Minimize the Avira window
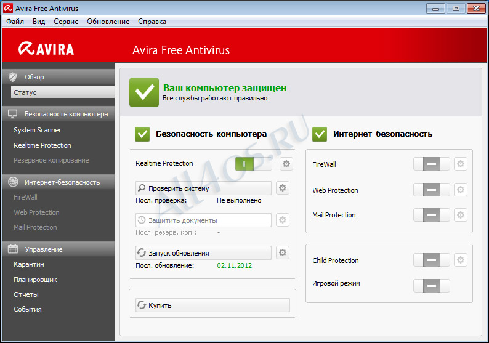The height and width of the screenshot is (343, 489). 435,9
